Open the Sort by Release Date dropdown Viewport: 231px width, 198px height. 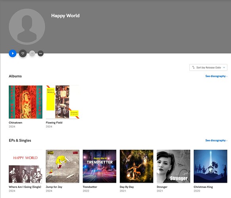(x=208, y=67)
